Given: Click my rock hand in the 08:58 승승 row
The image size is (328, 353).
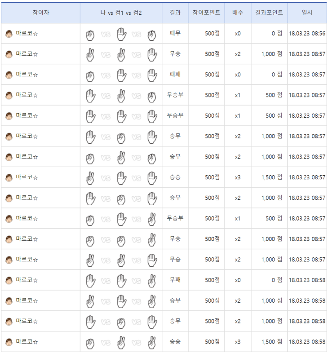Looking at the screenshot, I should [x=90, y=342].
